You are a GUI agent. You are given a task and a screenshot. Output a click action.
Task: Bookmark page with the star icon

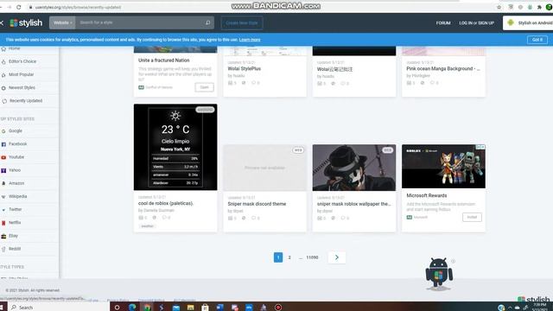499,7
